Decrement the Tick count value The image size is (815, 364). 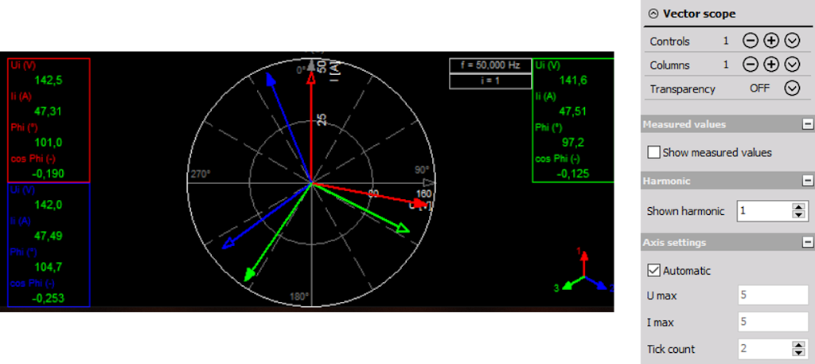point(799,354)
